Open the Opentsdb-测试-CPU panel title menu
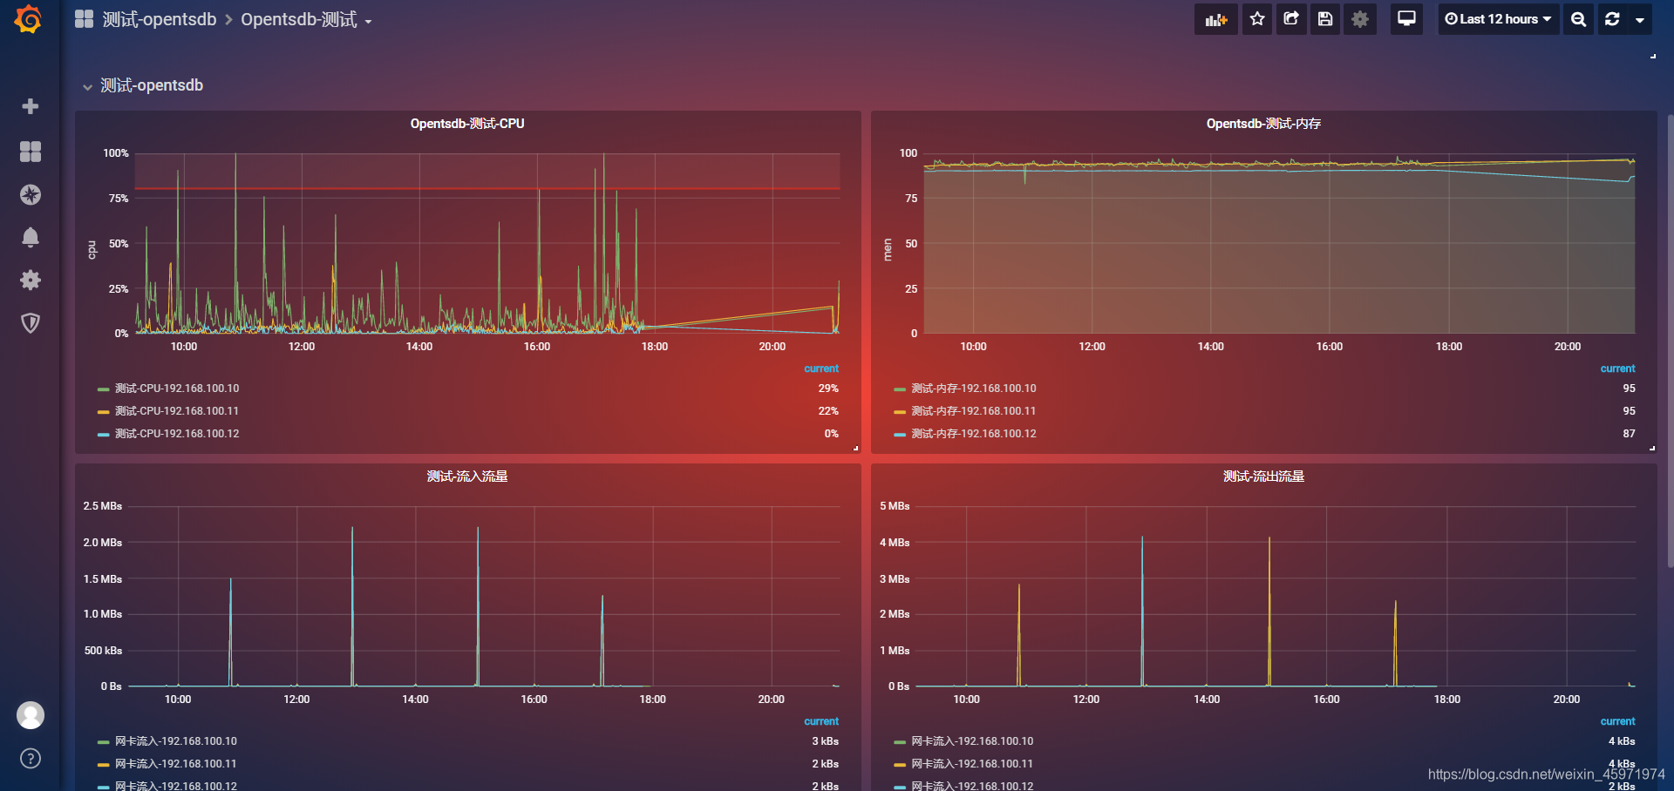The height and width of the screenshot is (791, 1674). [467, 124]
